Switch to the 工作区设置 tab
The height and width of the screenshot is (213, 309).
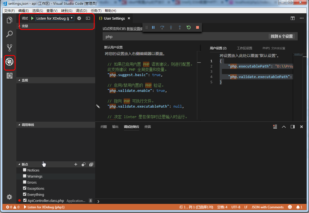pos(244,48)
